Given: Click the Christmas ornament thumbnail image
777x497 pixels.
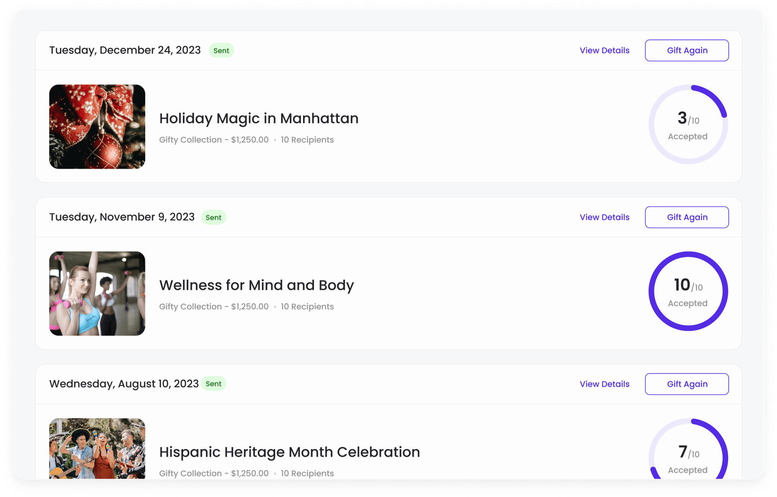Looking at the screenshot, I should (x=97, y=127).
